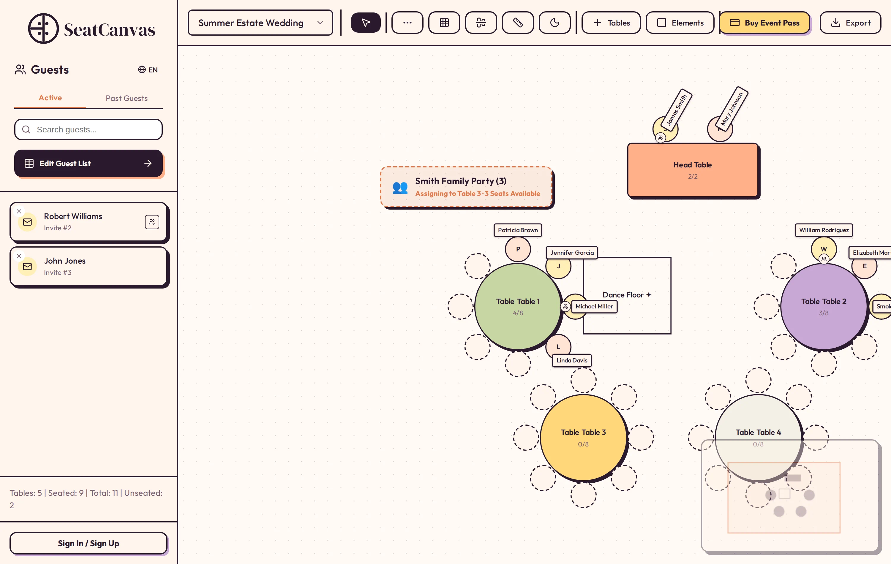
Task: Switch to the Active guests tab
Action: tap(50, 98)
